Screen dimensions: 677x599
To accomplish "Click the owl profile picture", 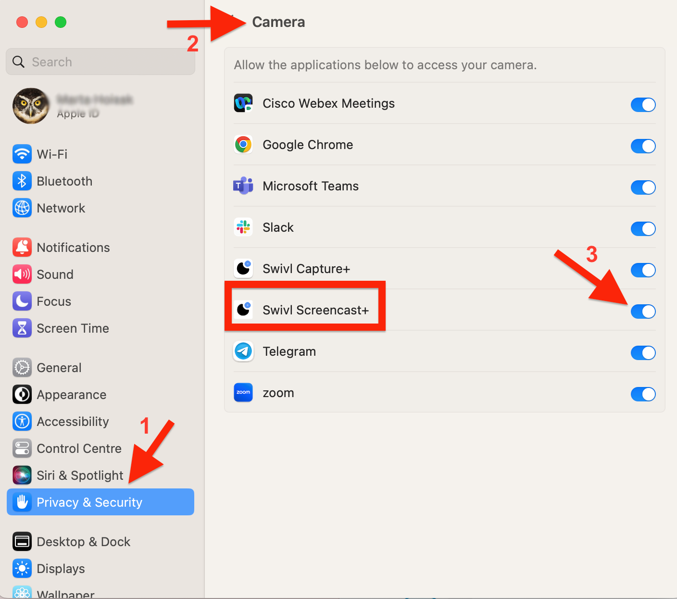I will tap(31, 106).
